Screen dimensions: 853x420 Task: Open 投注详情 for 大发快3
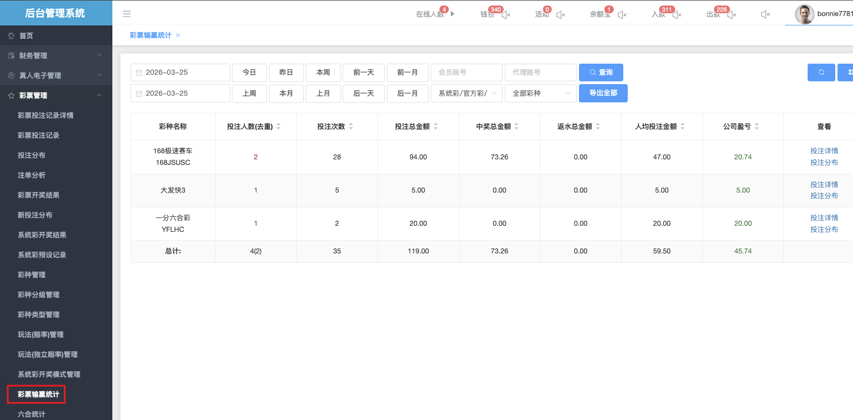(824, 185)
